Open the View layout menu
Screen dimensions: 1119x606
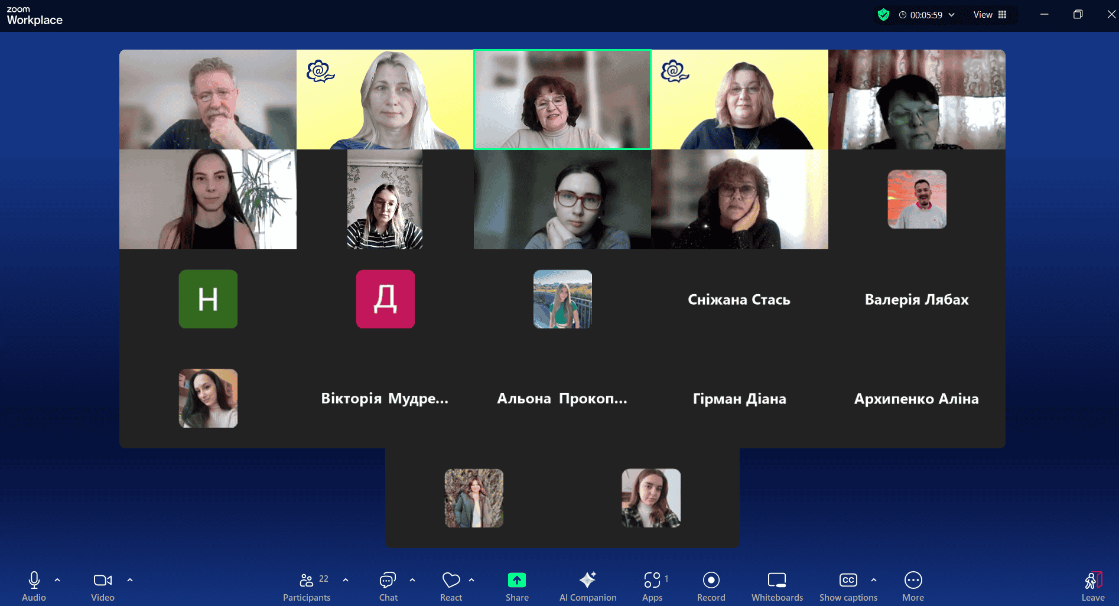[x=990, y=15]
